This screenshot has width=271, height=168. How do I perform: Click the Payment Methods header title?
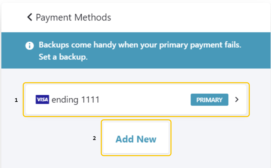click(x=73, y=17)
